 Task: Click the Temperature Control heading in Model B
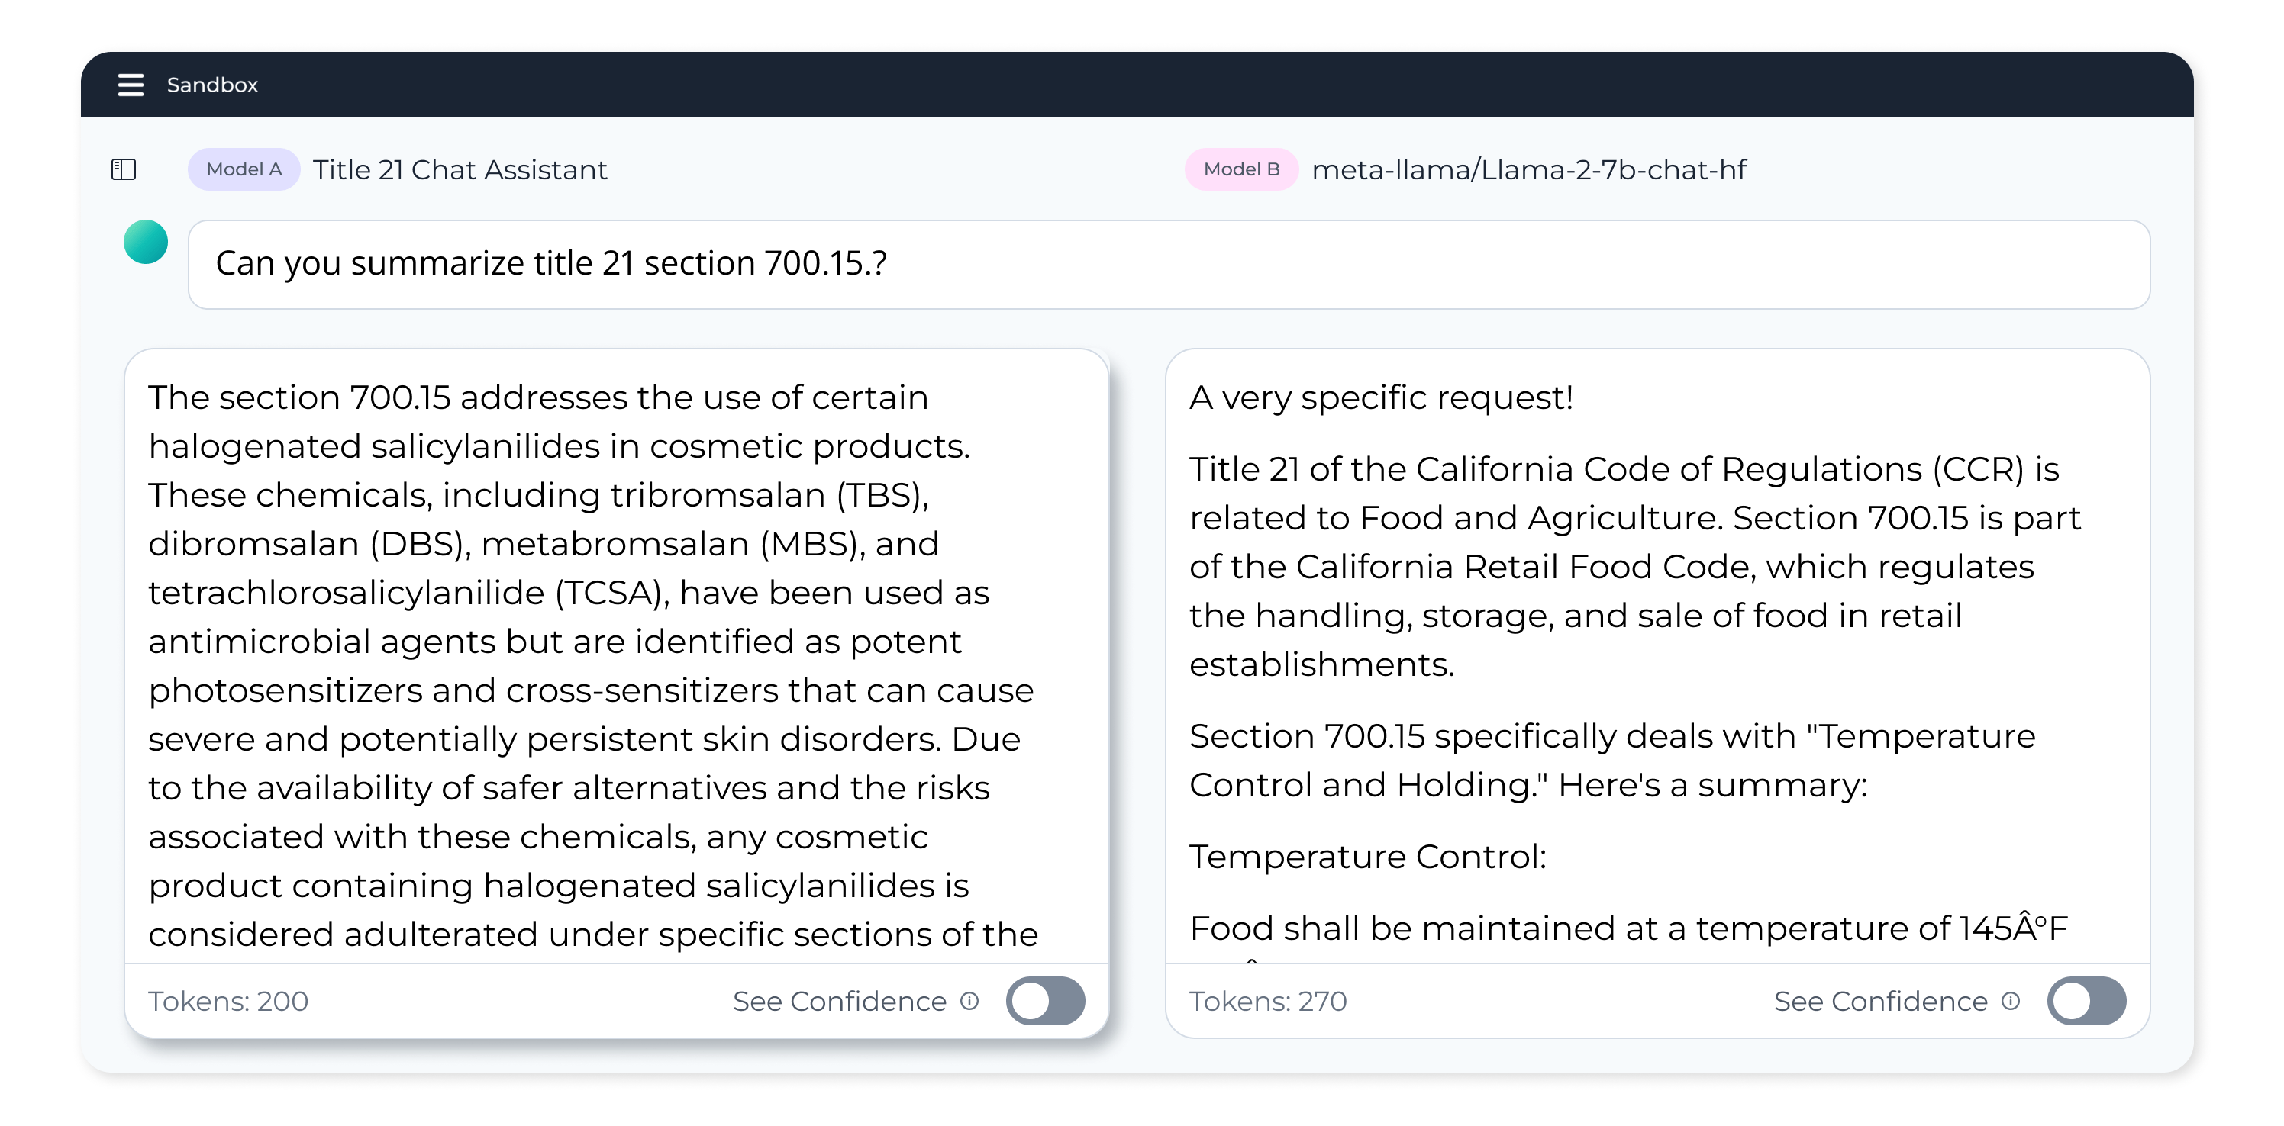[x=1367, y=856]
